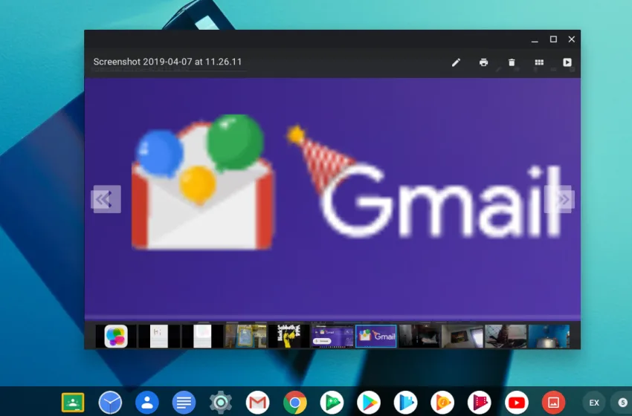Open the Contacts app in the shelf
This screenshot has width=632, height=416.
pyautogui.click(x=147, y=403)
